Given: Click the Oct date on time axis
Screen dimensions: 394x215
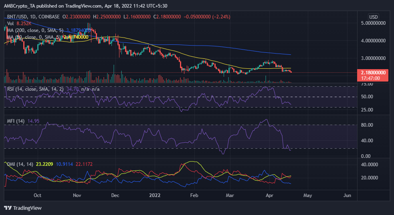Looking at the screenshot, I should point(37,195).
